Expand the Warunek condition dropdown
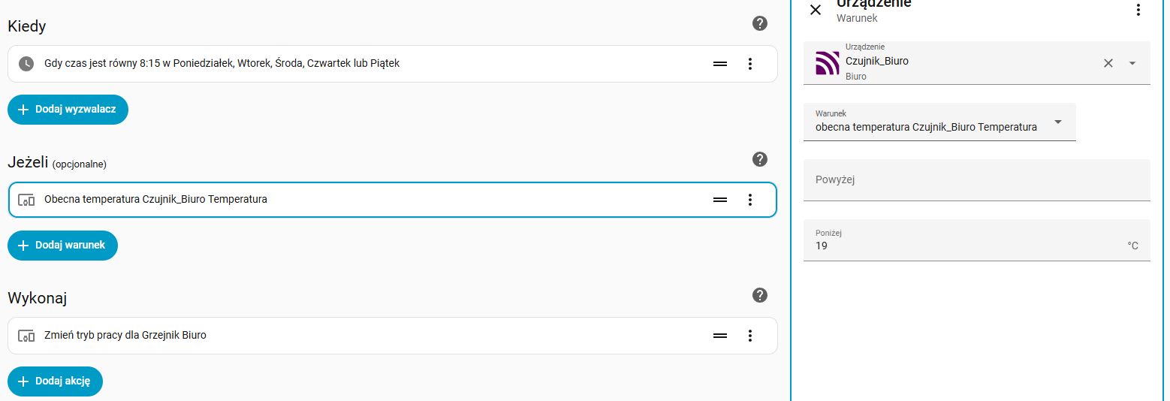The image size is (1170, 401). (x=1058, y=122)
